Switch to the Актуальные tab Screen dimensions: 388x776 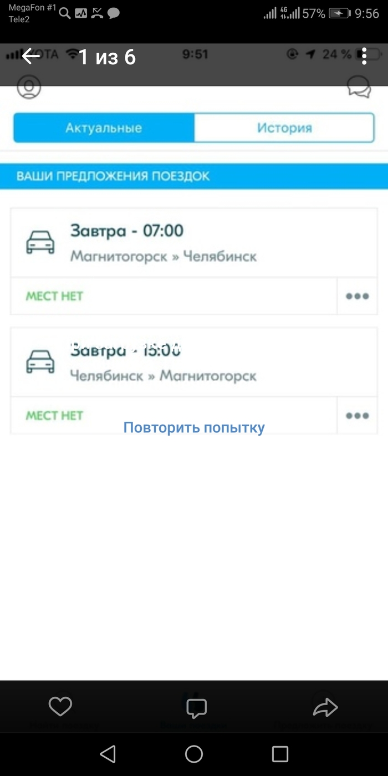coord(104,128)
